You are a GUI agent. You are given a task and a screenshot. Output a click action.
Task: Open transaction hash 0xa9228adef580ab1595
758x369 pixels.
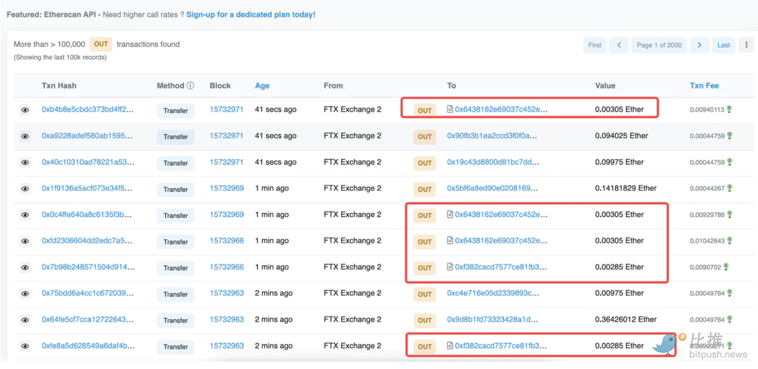[x=87, y=136]
